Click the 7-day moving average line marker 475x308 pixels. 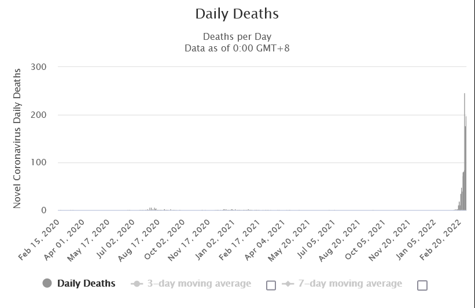[x=288, y=284]
